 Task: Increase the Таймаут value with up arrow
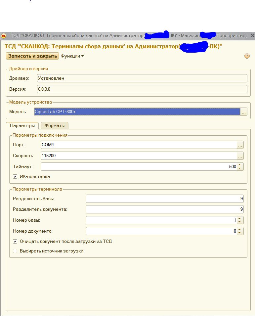[x=240, y=165]
